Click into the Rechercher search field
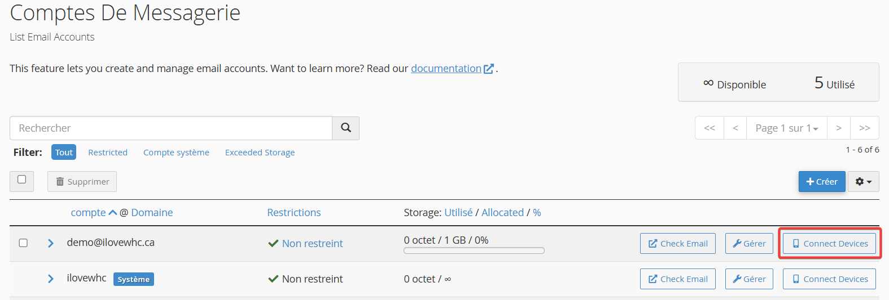The image size is (889, 300). coord(171,128)
